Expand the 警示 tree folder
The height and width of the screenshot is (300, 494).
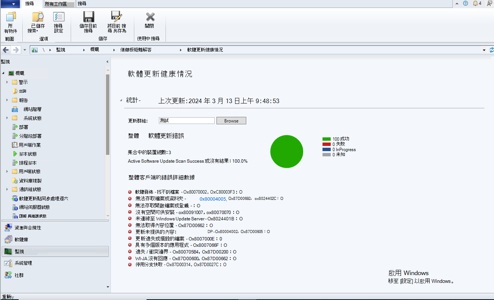[x=7, y=82]
